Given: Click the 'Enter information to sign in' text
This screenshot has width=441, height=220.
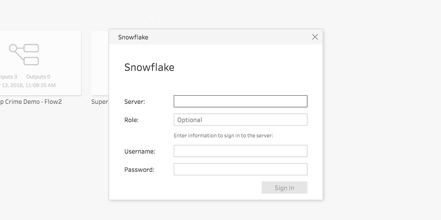Looking at the screenshot, I should [x=223, y=136].
